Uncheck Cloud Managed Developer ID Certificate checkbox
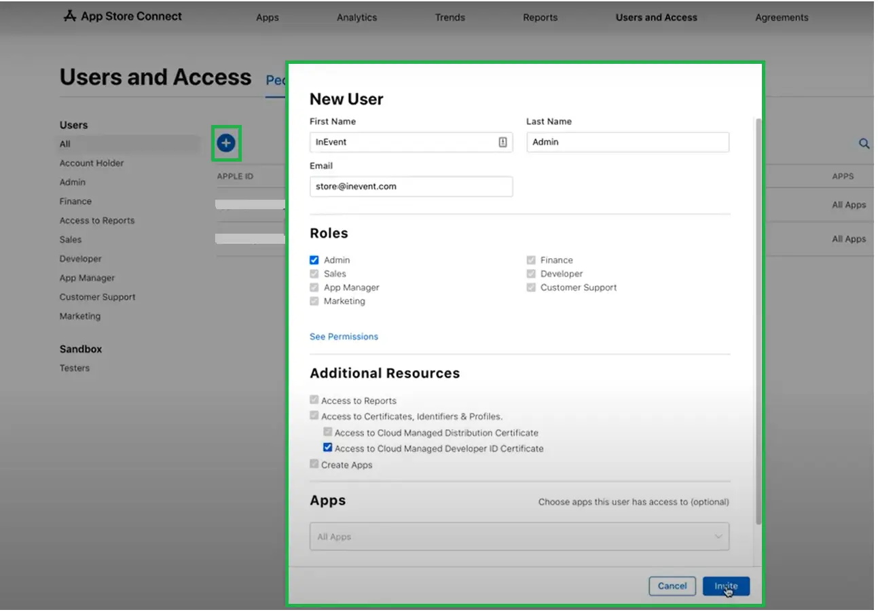This screenshot has width=878, height=612. pyautogui.click(x=327, y=448)
